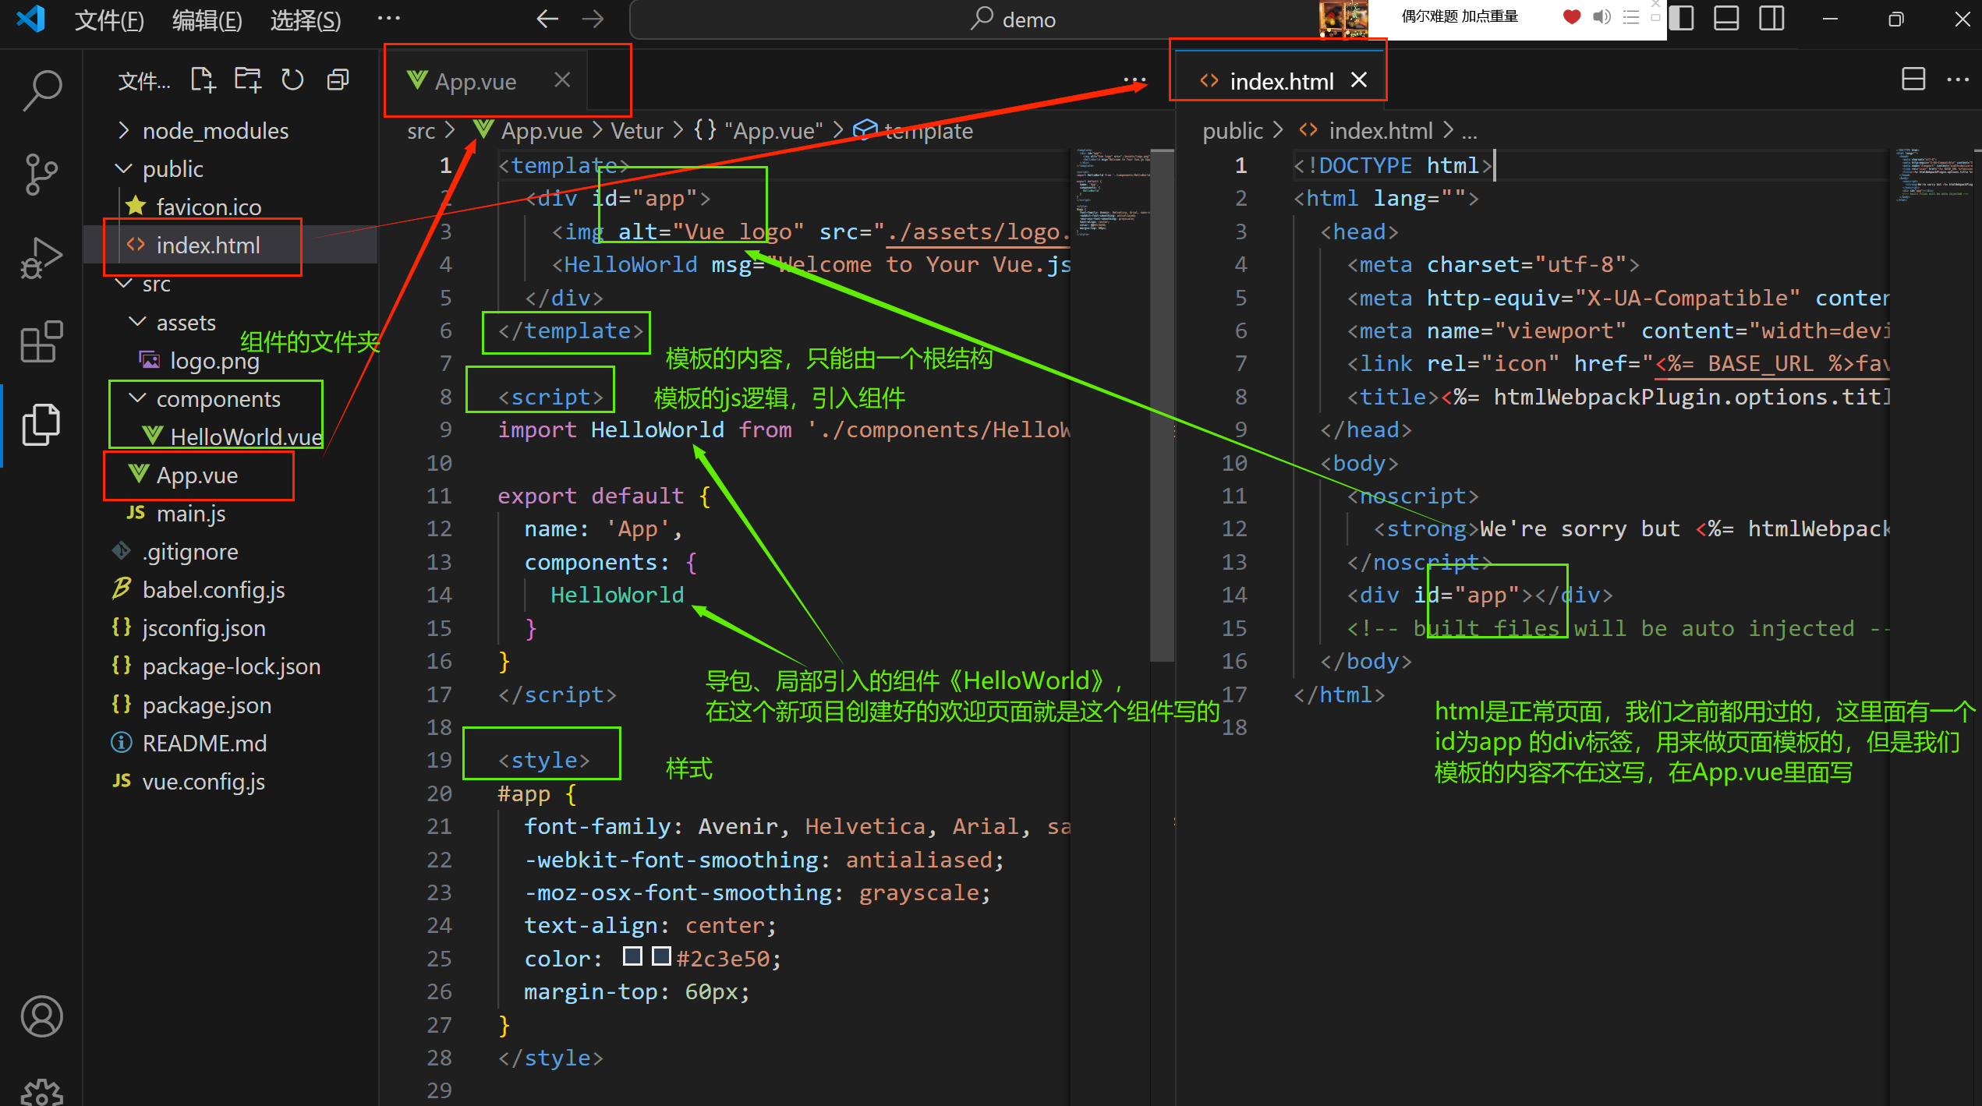Image resolution: width=1982 pixels, height=1106 pixels.
Task: Toggle the secondary sidebar layout button
Action: tap(1771, 19)
